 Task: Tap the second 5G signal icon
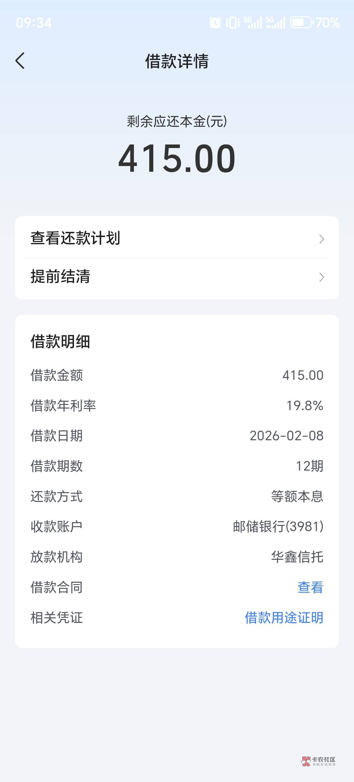(x=275, y=23)
